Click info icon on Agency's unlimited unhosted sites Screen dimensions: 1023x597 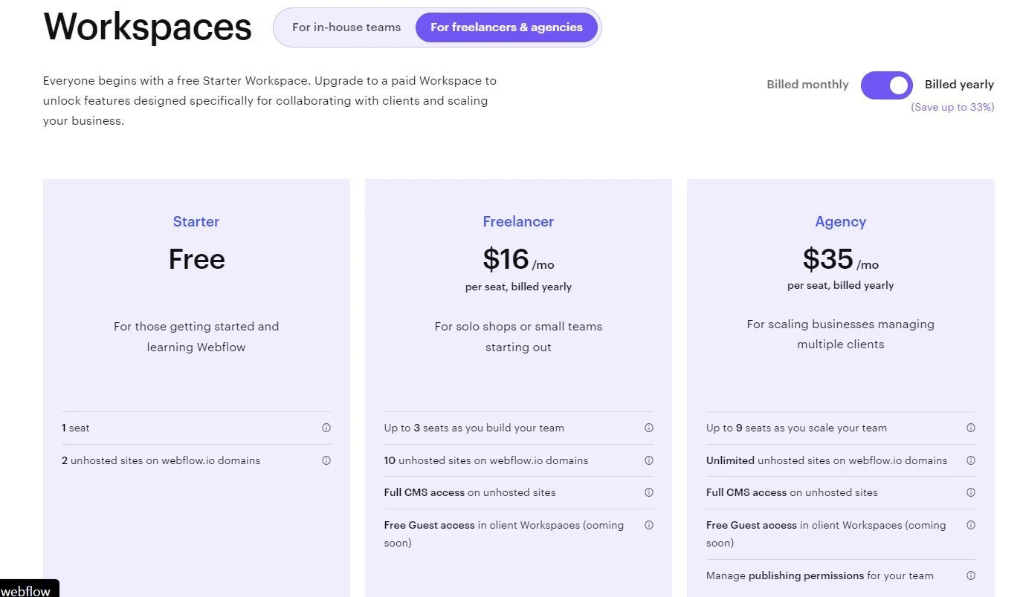tap(971, 460)
